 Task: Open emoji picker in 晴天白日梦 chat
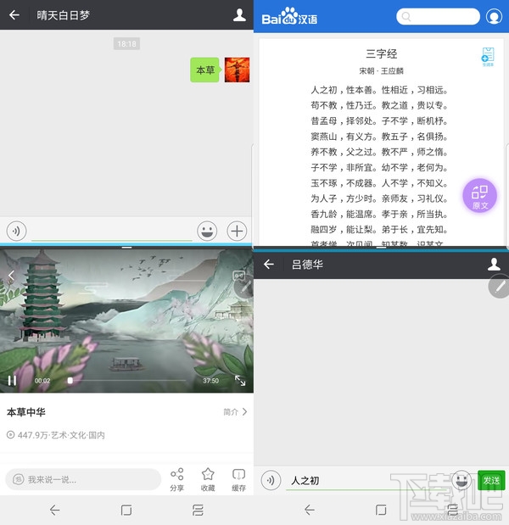point(207,231)
